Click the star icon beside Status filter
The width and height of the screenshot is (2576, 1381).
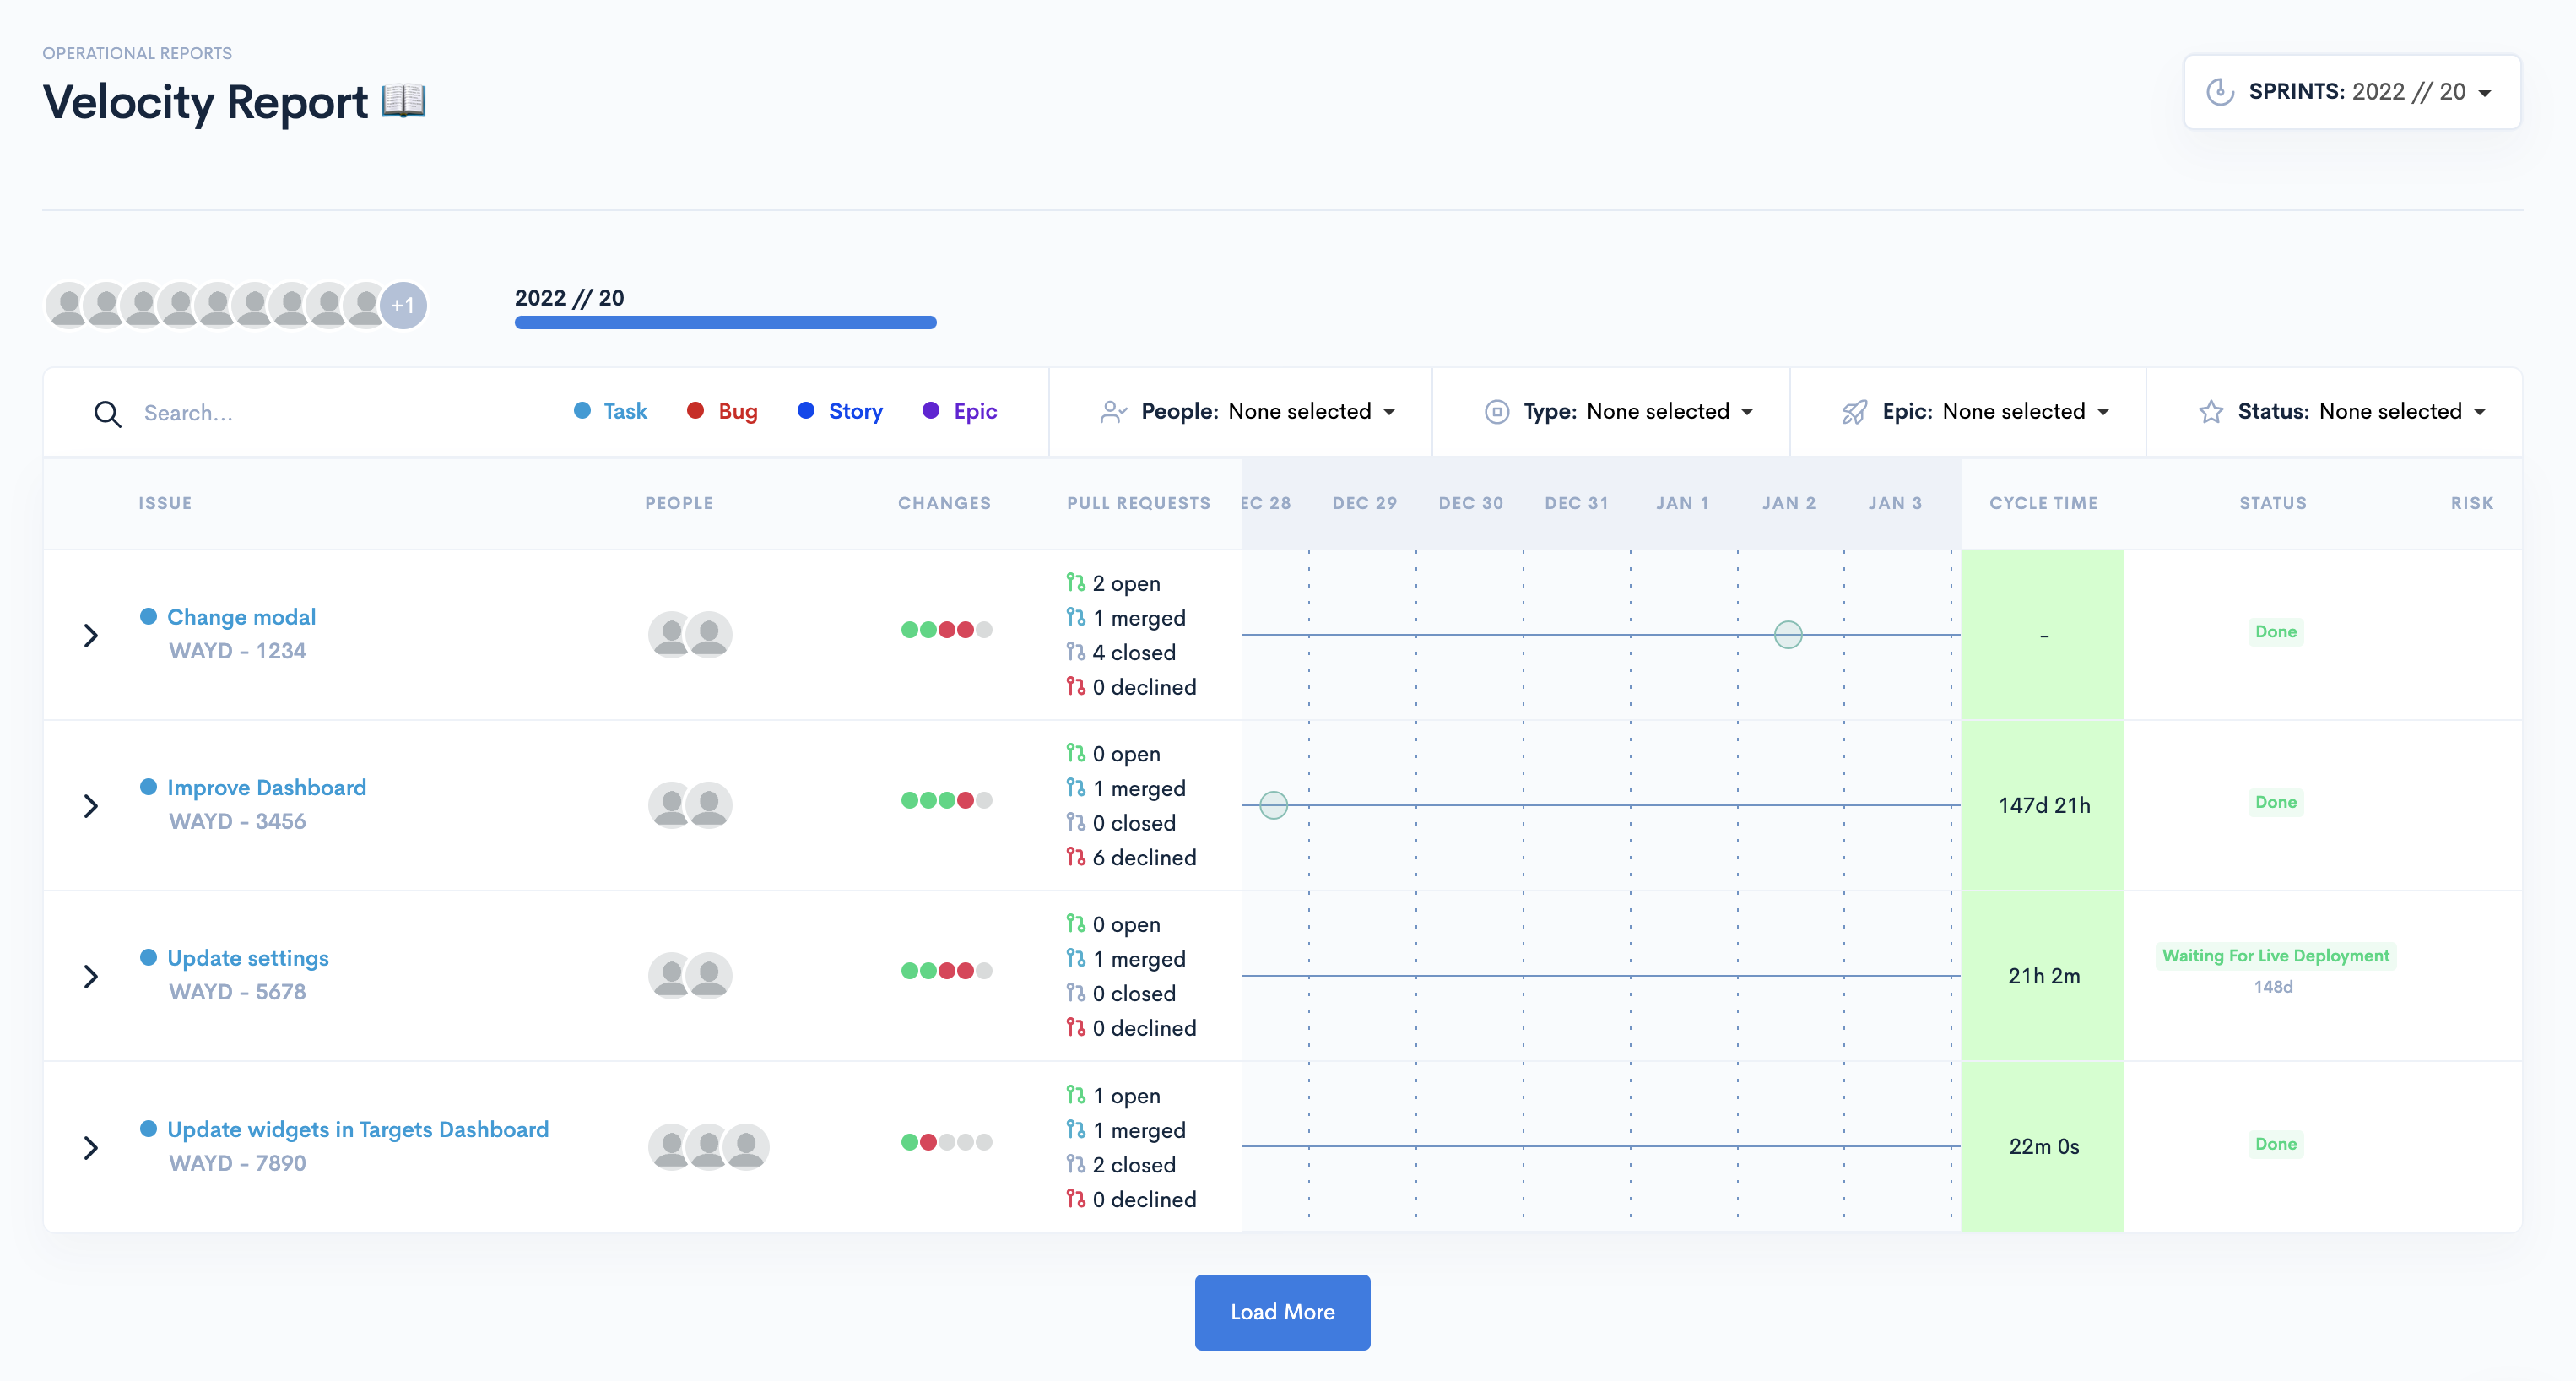pos(2210,412)
